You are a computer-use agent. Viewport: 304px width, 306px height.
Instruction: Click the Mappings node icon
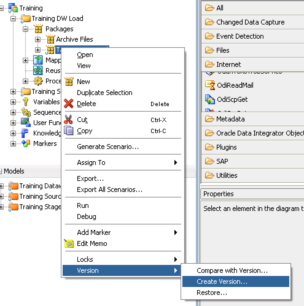pos(38,60)
